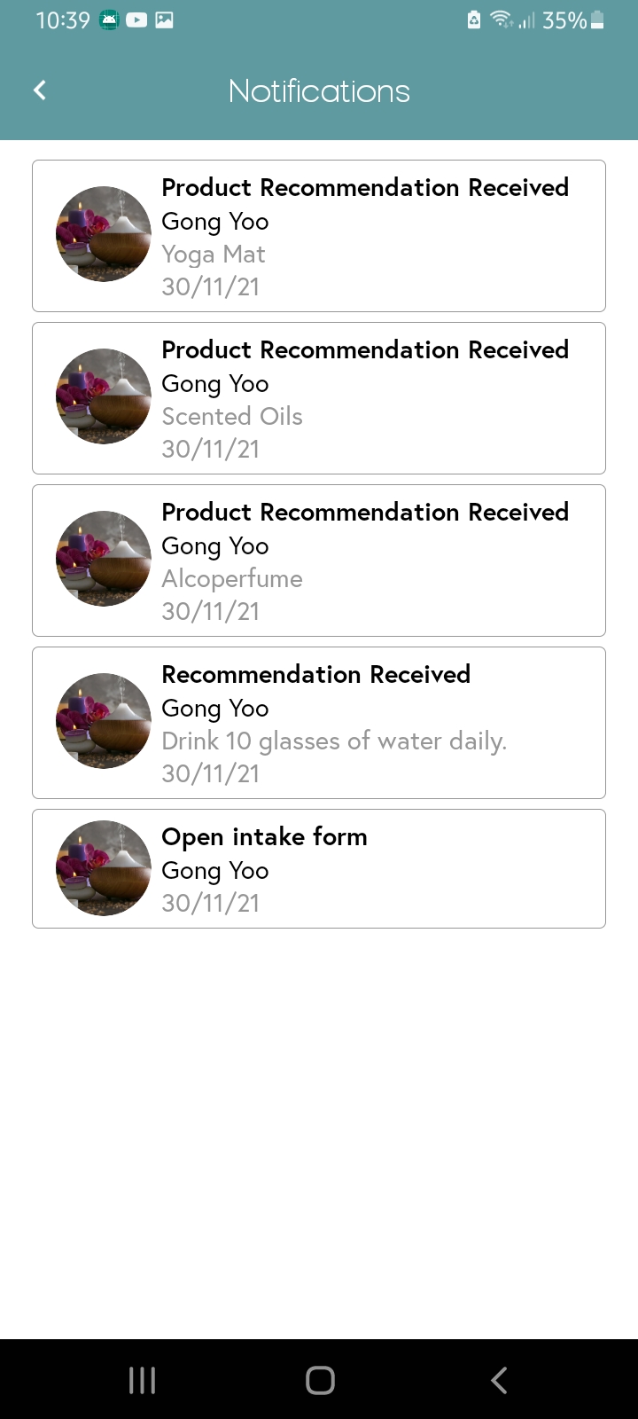The image size is (638, 1419).
Task: Tap the Notifications page title
Action: click(x=319, y=91)
